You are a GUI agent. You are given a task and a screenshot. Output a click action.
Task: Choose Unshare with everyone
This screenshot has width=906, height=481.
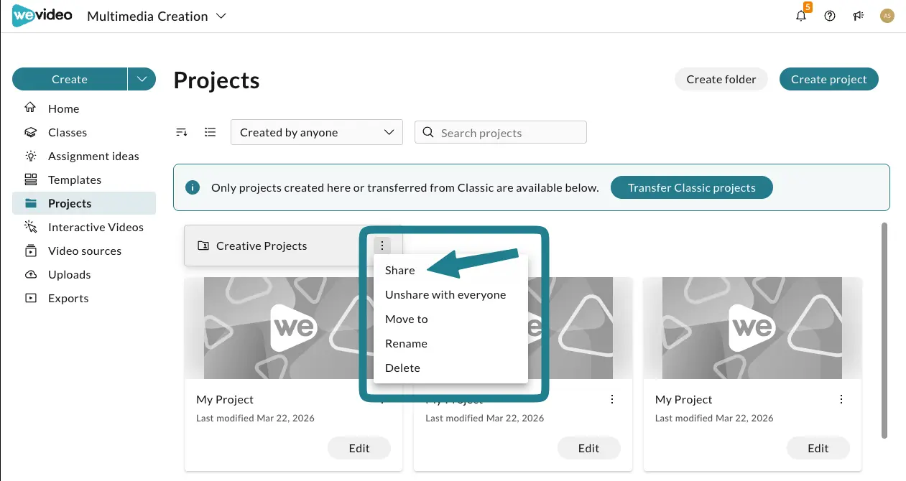[x=450, y=295]
